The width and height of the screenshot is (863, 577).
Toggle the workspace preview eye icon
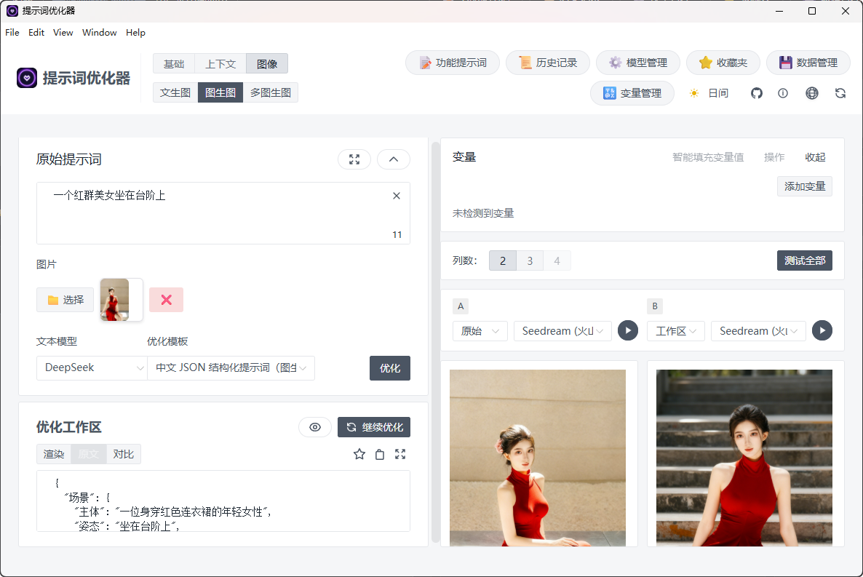[x=315, y=427]
